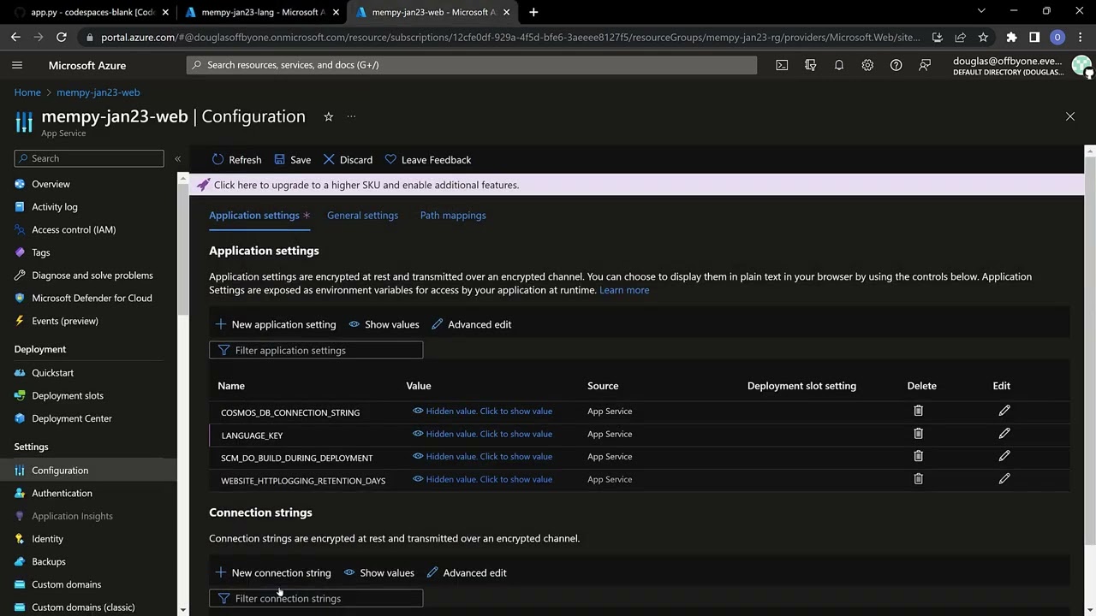Follow the Learn more link
This screenshot has width=1096, height=616.
tap(624, 290)
